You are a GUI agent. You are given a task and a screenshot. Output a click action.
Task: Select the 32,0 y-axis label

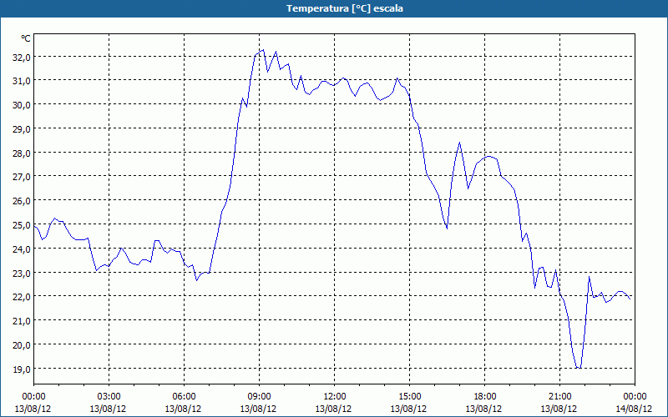pyautogui.click(x=22, y=57)
